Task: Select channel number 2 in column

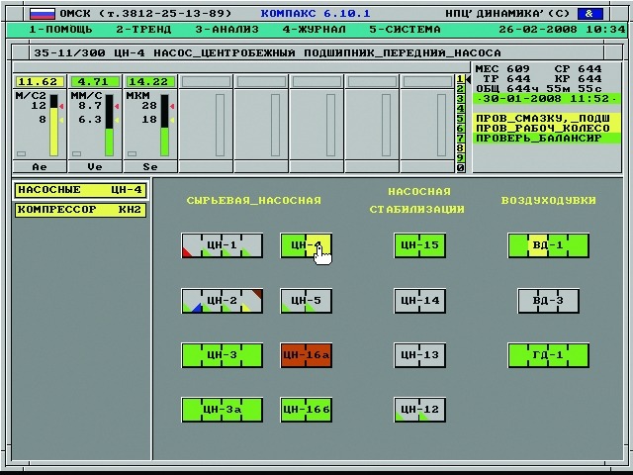Action: (460, 89)
